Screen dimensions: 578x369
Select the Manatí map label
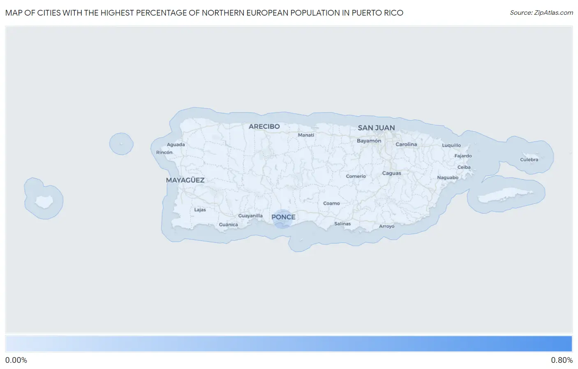click(x=306, y=135)
